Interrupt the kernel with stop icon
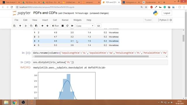Screen dimensions: 187x105 (x=63, y=26)
